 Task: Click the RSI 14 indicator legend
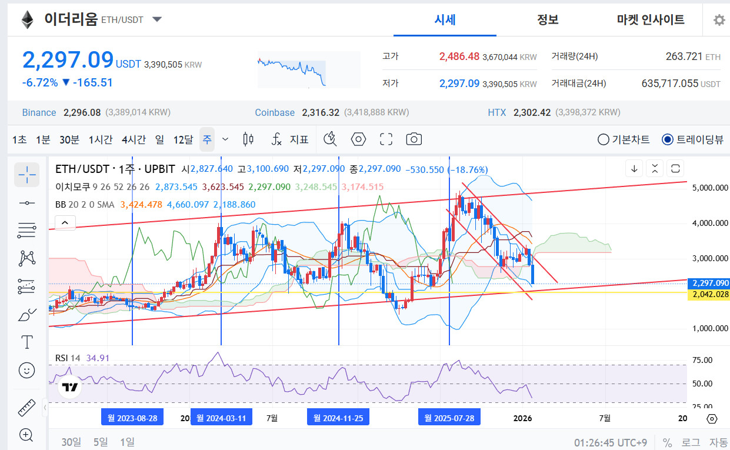point(68,358)
